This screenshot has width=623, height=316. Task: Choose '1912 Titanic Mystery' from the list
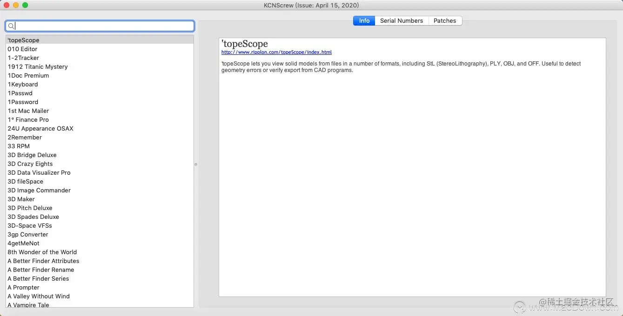100,66
